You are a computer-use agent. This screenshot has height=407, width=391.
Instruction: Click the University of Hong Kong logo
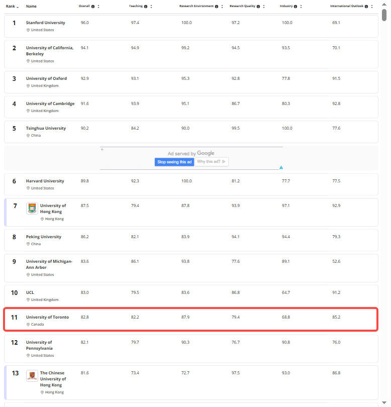click(x=32, y=209)
